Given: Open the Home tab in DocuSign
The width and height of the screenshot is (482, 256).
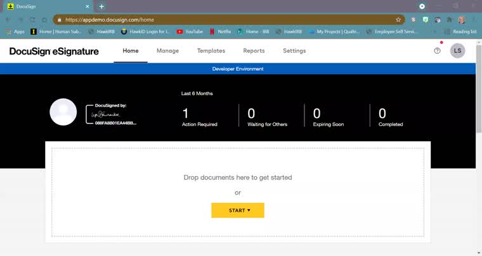Looking at the screenshot, I should [131, 51].
